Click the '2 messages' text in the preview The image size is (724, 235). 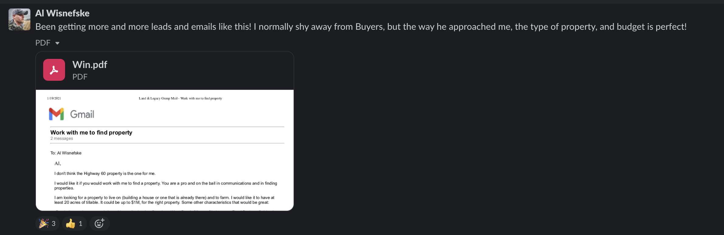tap(62, 138)
